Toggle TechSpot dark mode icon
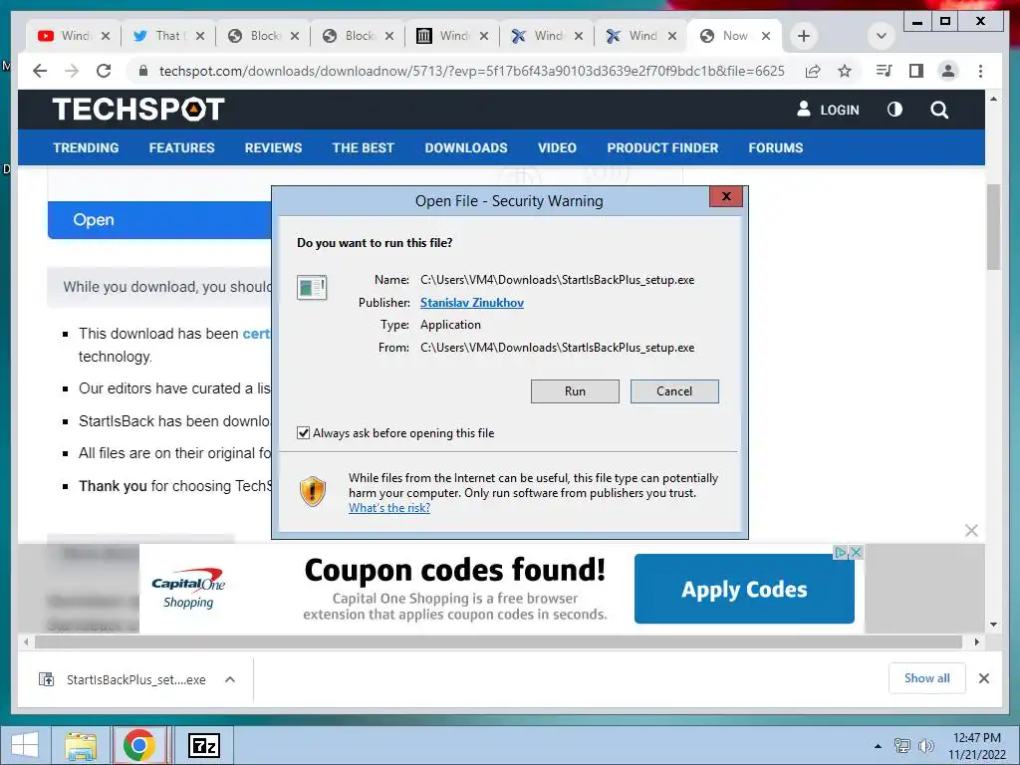This screenshot has width=1020, height=765. tap(895, 110)
